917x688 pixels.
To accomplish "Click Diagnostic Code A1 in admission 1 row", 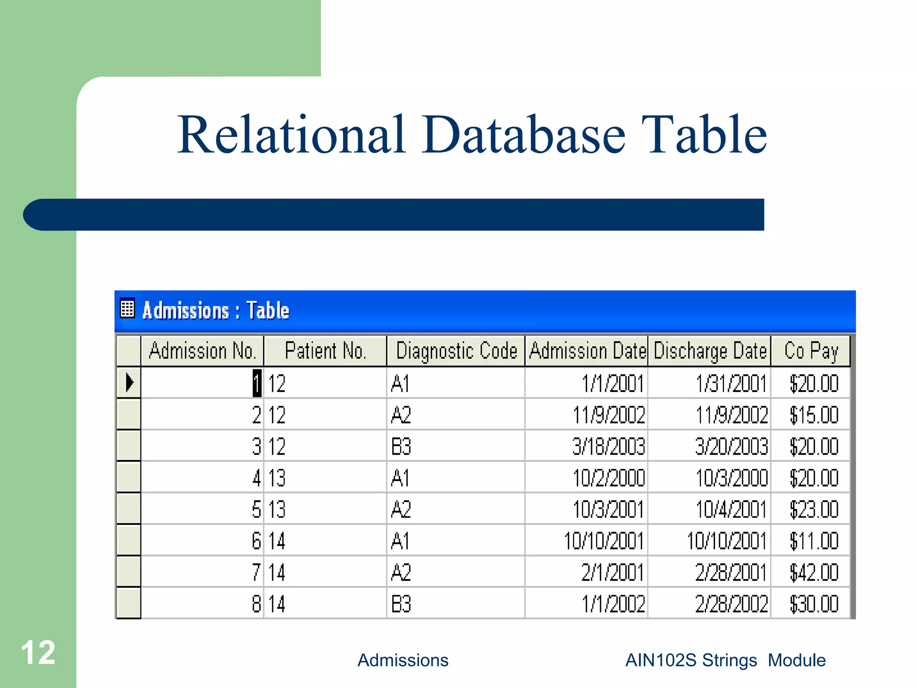I will click(x=456, y=383).
